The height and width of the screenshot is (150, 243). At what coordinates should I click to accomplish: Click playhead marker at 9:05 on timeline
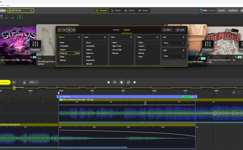point(58,93)
